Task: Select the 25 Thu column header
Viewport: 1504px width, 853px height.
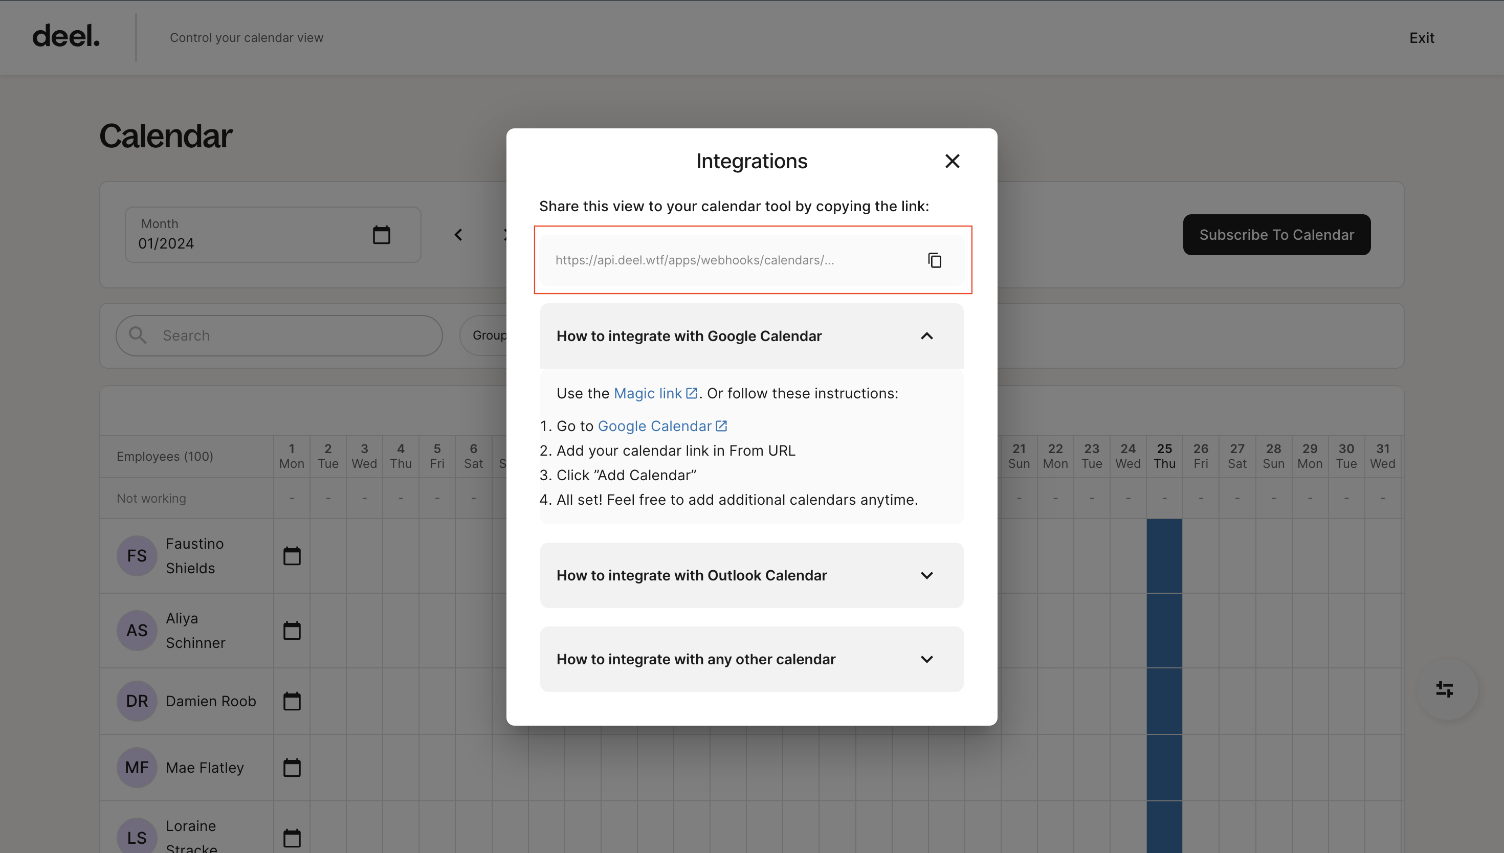Action: click(x=1164, y=456)
